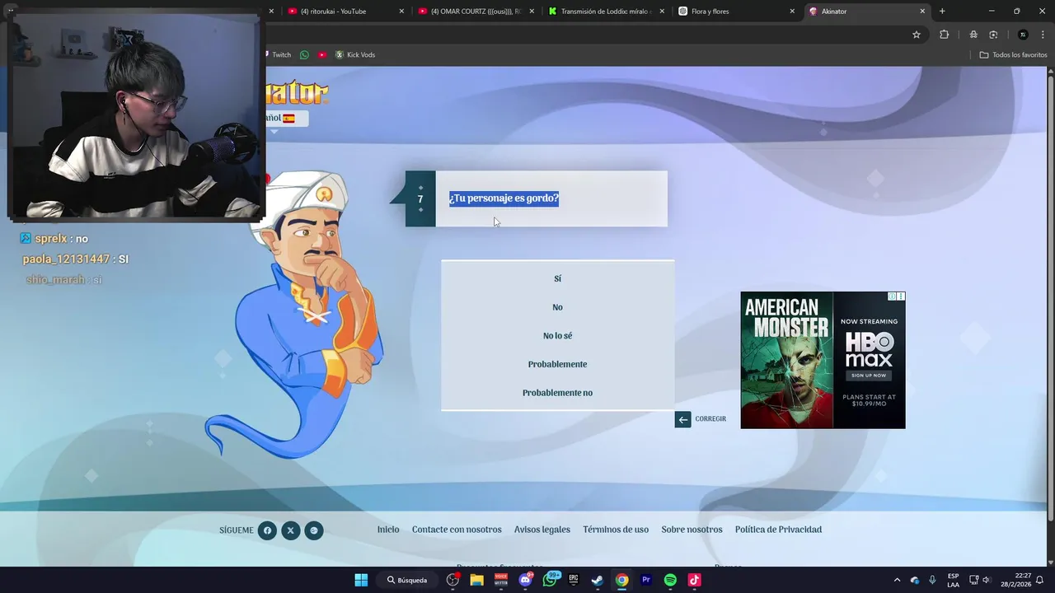
Task: Open the Chrome profile avatar
Action: (x=1023, y=35)
